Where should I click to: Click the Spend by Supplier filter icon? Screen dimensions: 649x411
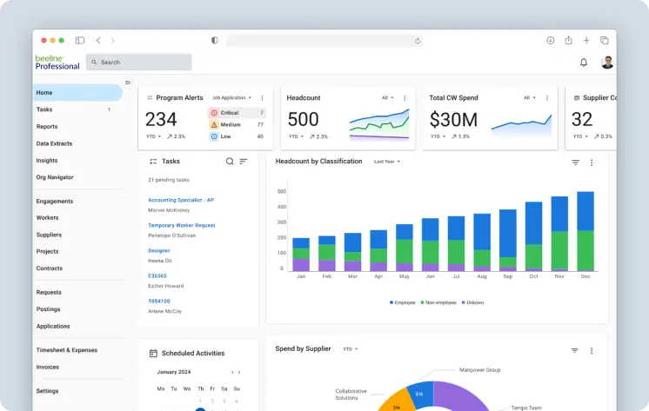coord(575,350)
